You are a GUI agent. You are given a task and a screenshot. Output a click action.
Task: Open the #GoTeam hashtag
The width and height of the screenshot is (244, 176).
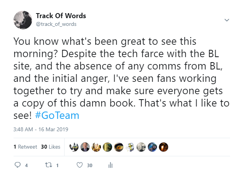click(x=57, y=115)
